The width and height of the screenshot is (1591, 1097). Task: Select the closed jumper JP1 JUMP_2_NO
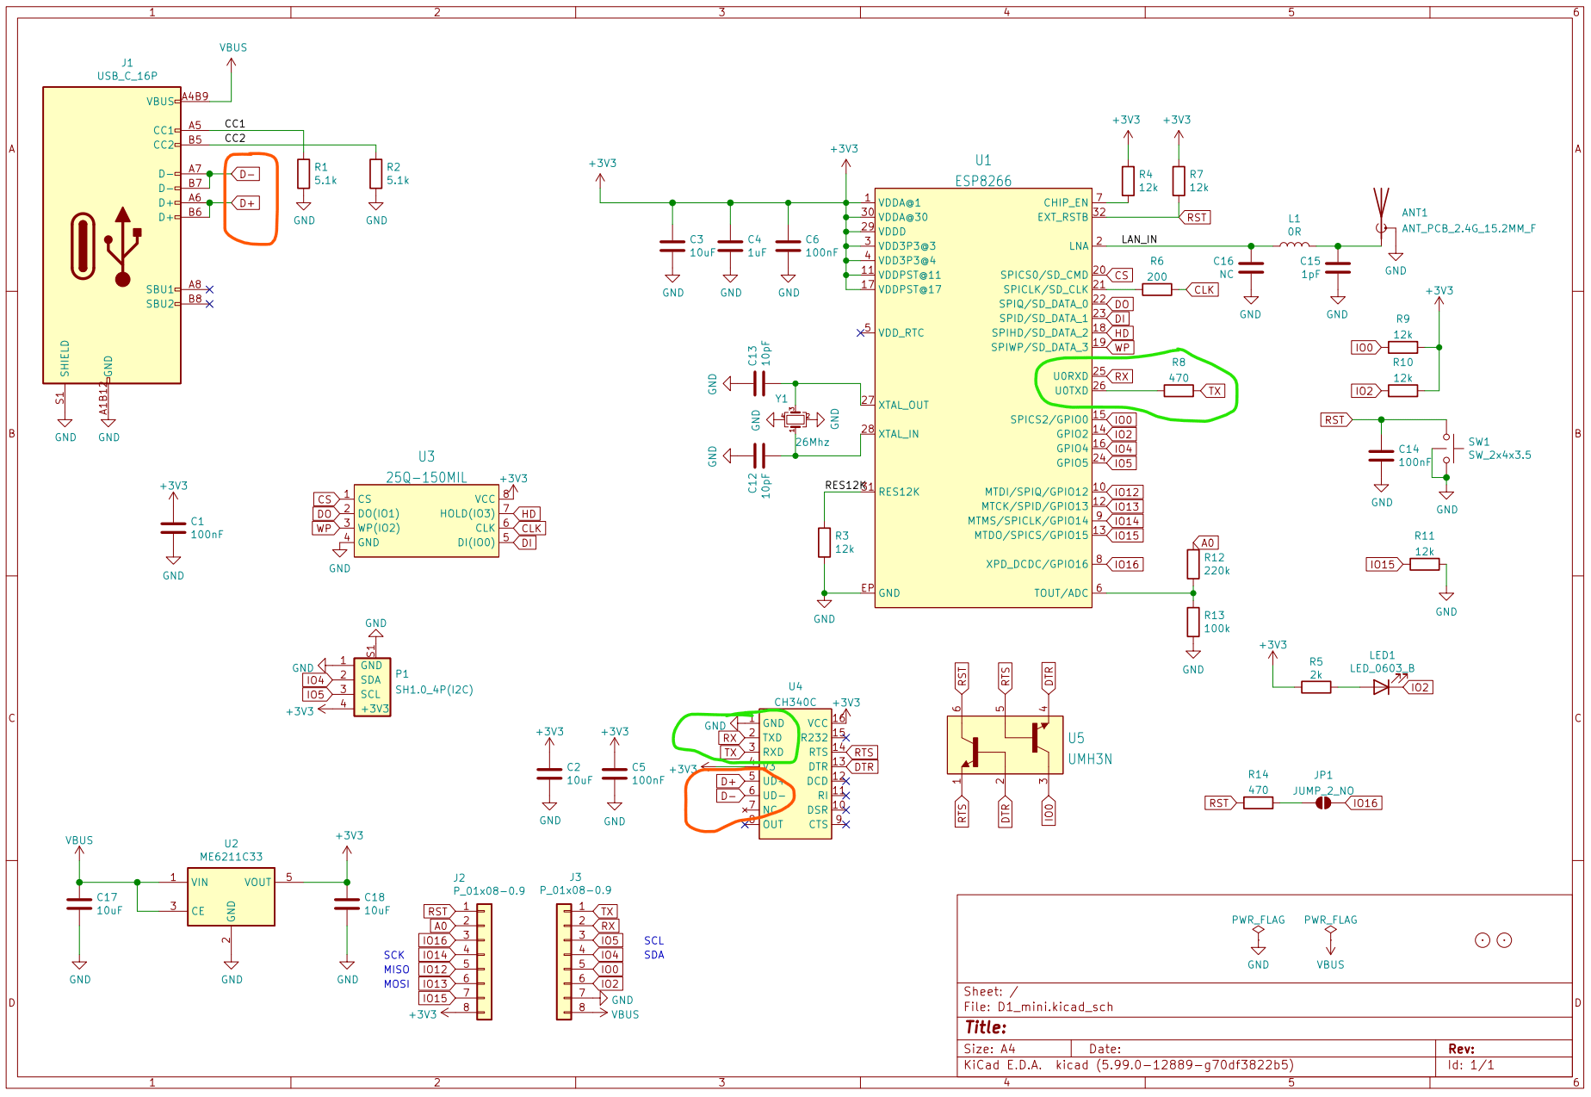click(x=1322, y=803)
